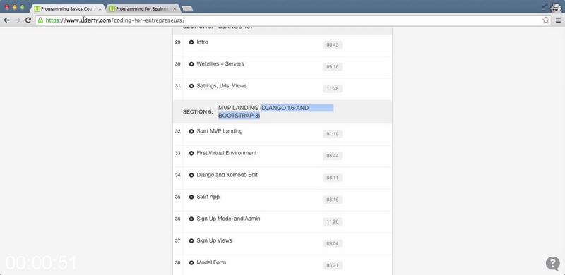Open Sign Up Views lecture
Screen dimensions: 565x275
(214, 241)
